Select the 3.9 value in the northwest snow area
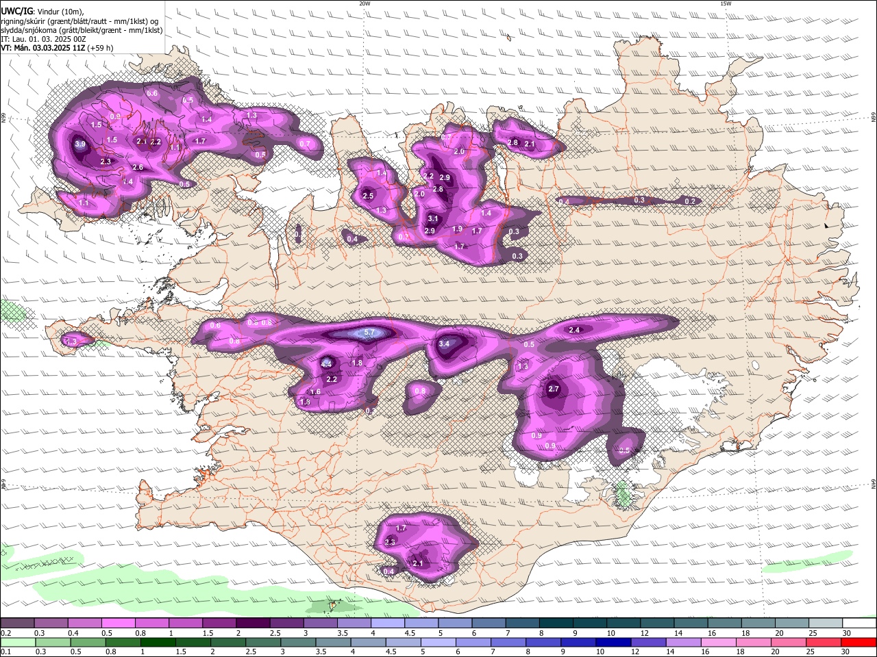This screenshot has height=657, width=877. (80, 144)
